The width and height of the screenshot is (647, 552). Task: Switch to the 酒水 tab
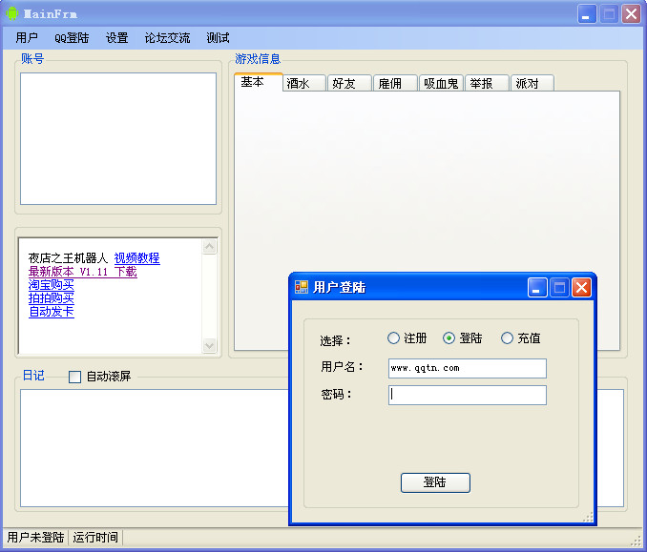point(303,83)
